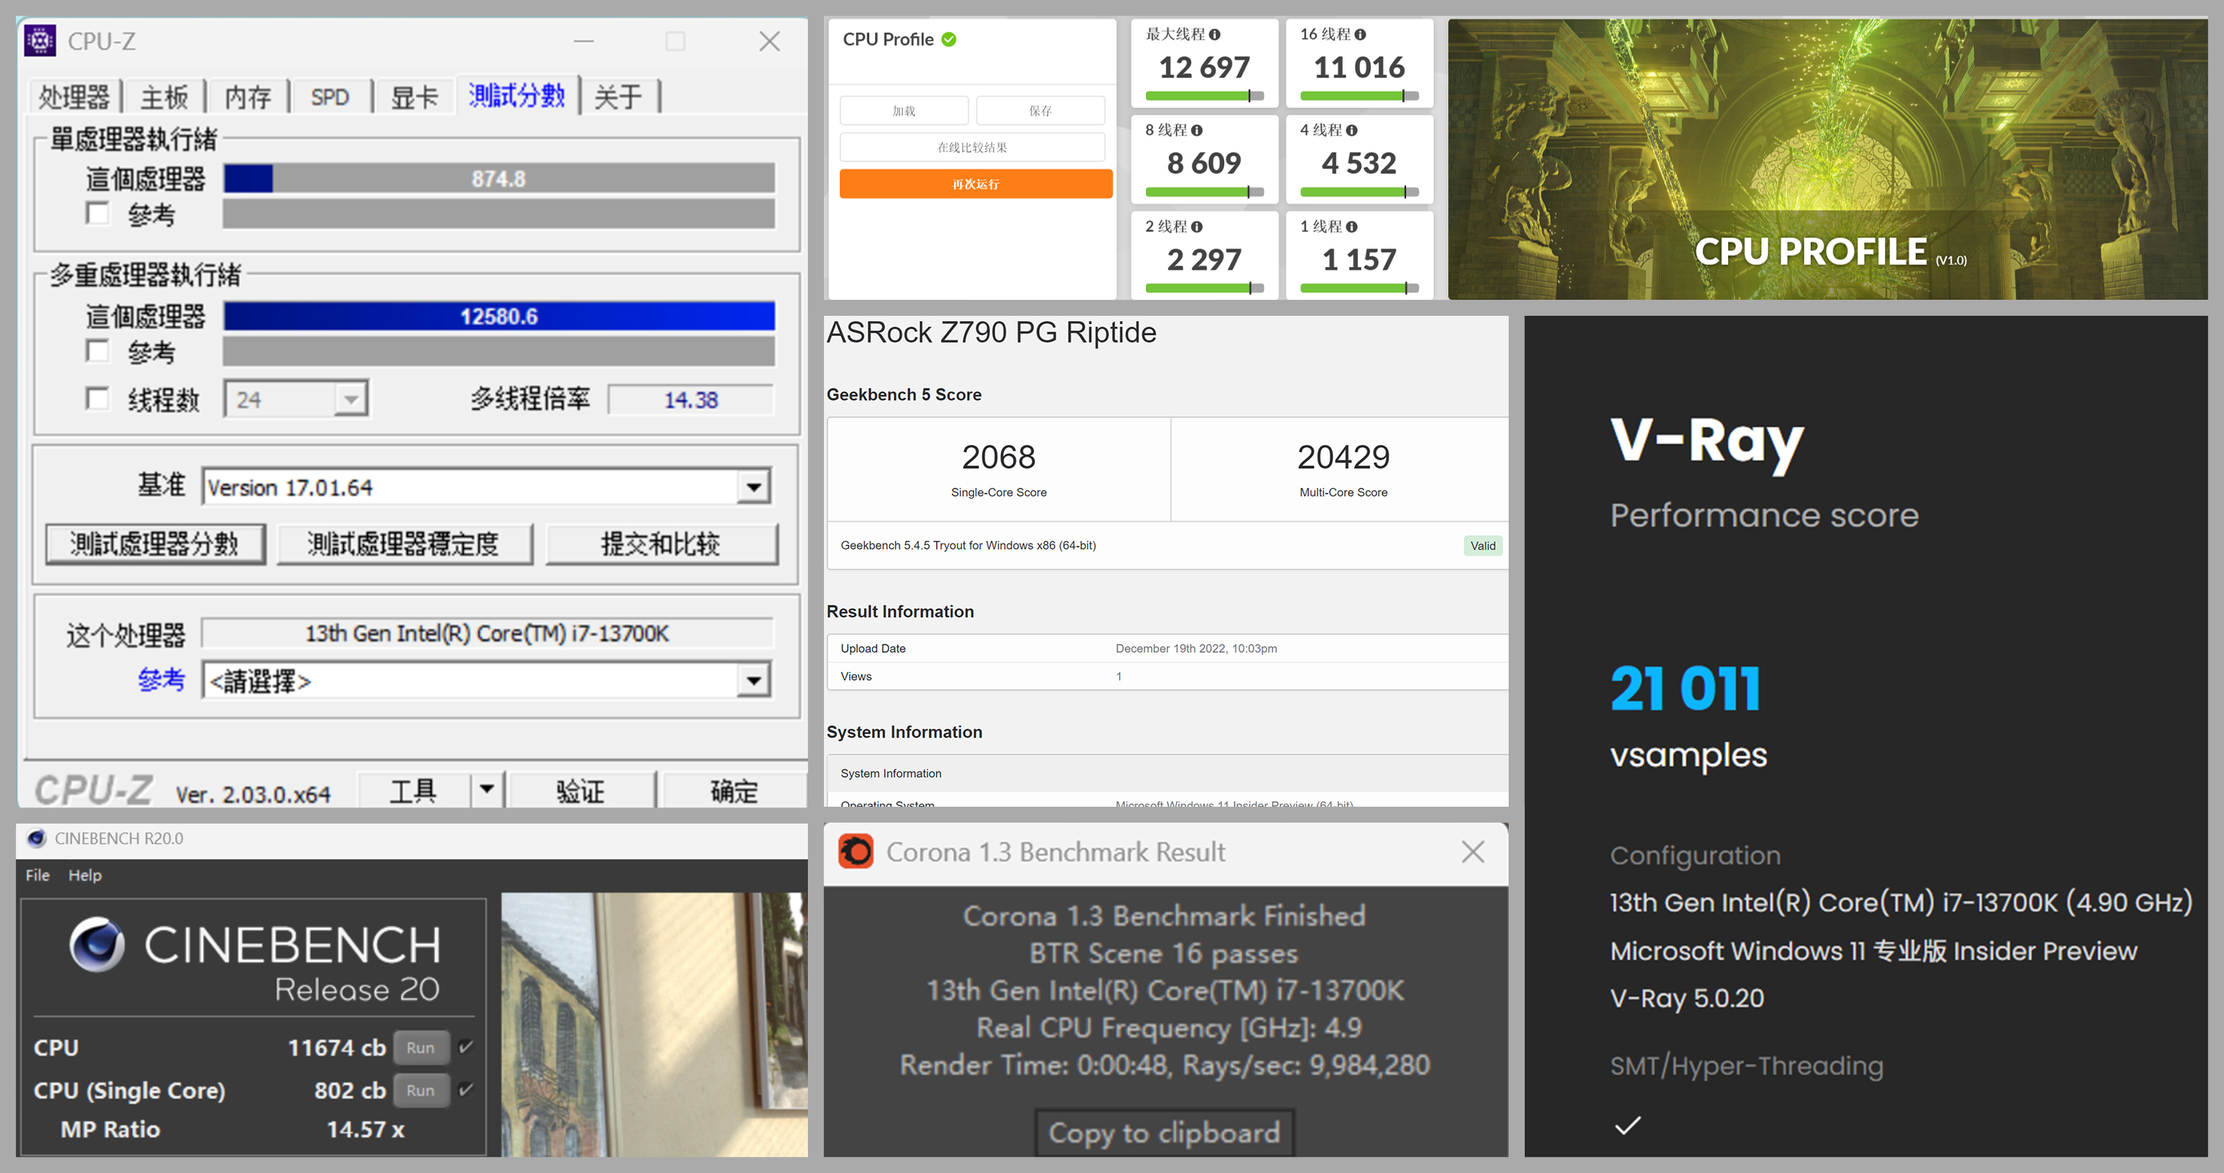The image size is (2224, 1173).
Task: Click info icon next to 8 线程 label
Action: point(1197,130)
